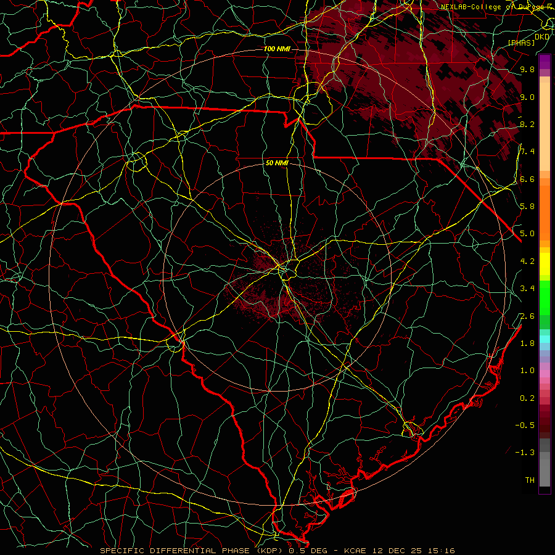
Task: Click the 7.4 legend value
Action: click(x=527, y=152)
